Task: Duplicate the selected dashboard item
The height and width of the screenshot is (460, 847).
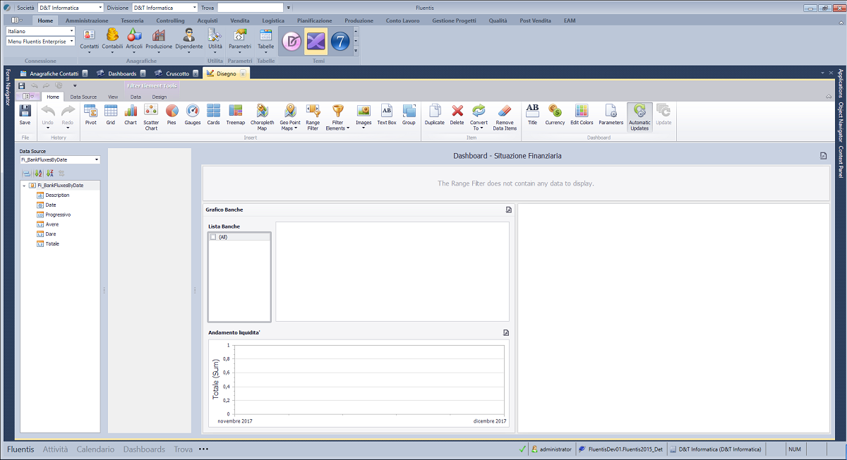Action: point(435,114)
